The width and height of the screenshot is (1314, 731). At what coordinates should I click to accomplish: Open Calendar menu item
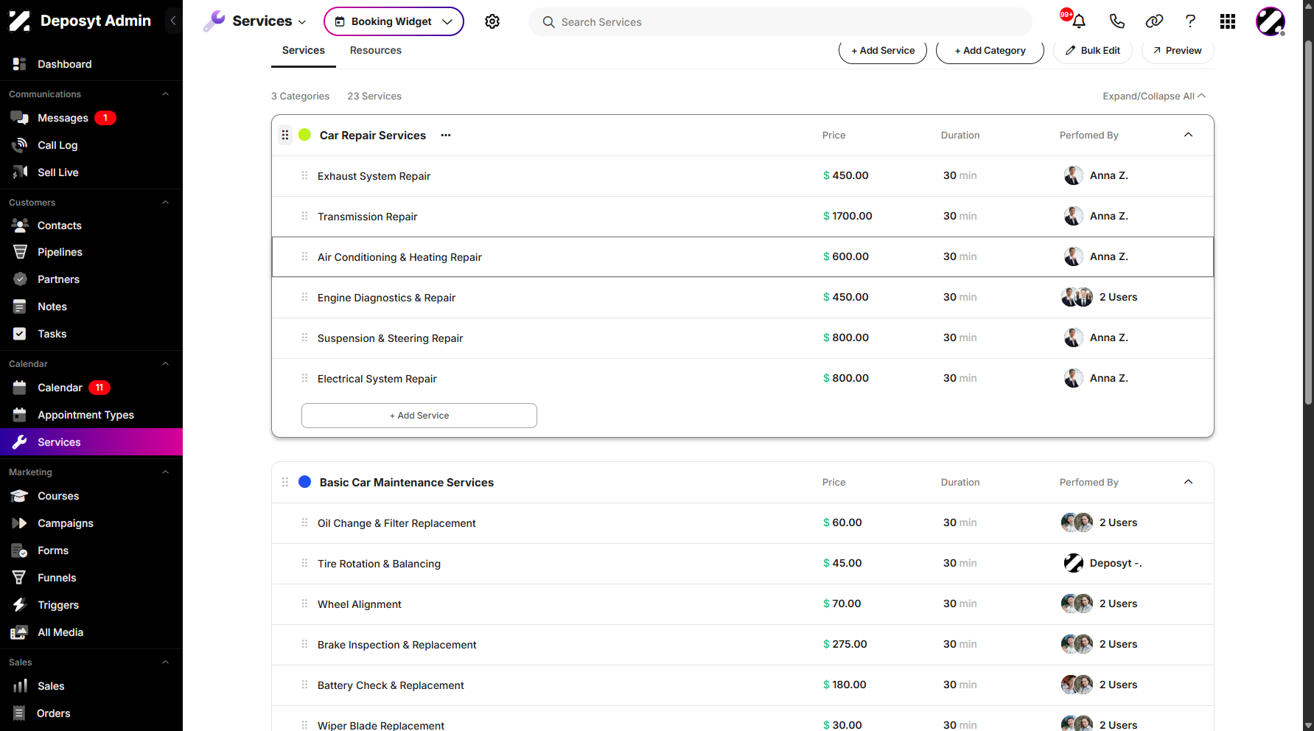pos(60,388)
